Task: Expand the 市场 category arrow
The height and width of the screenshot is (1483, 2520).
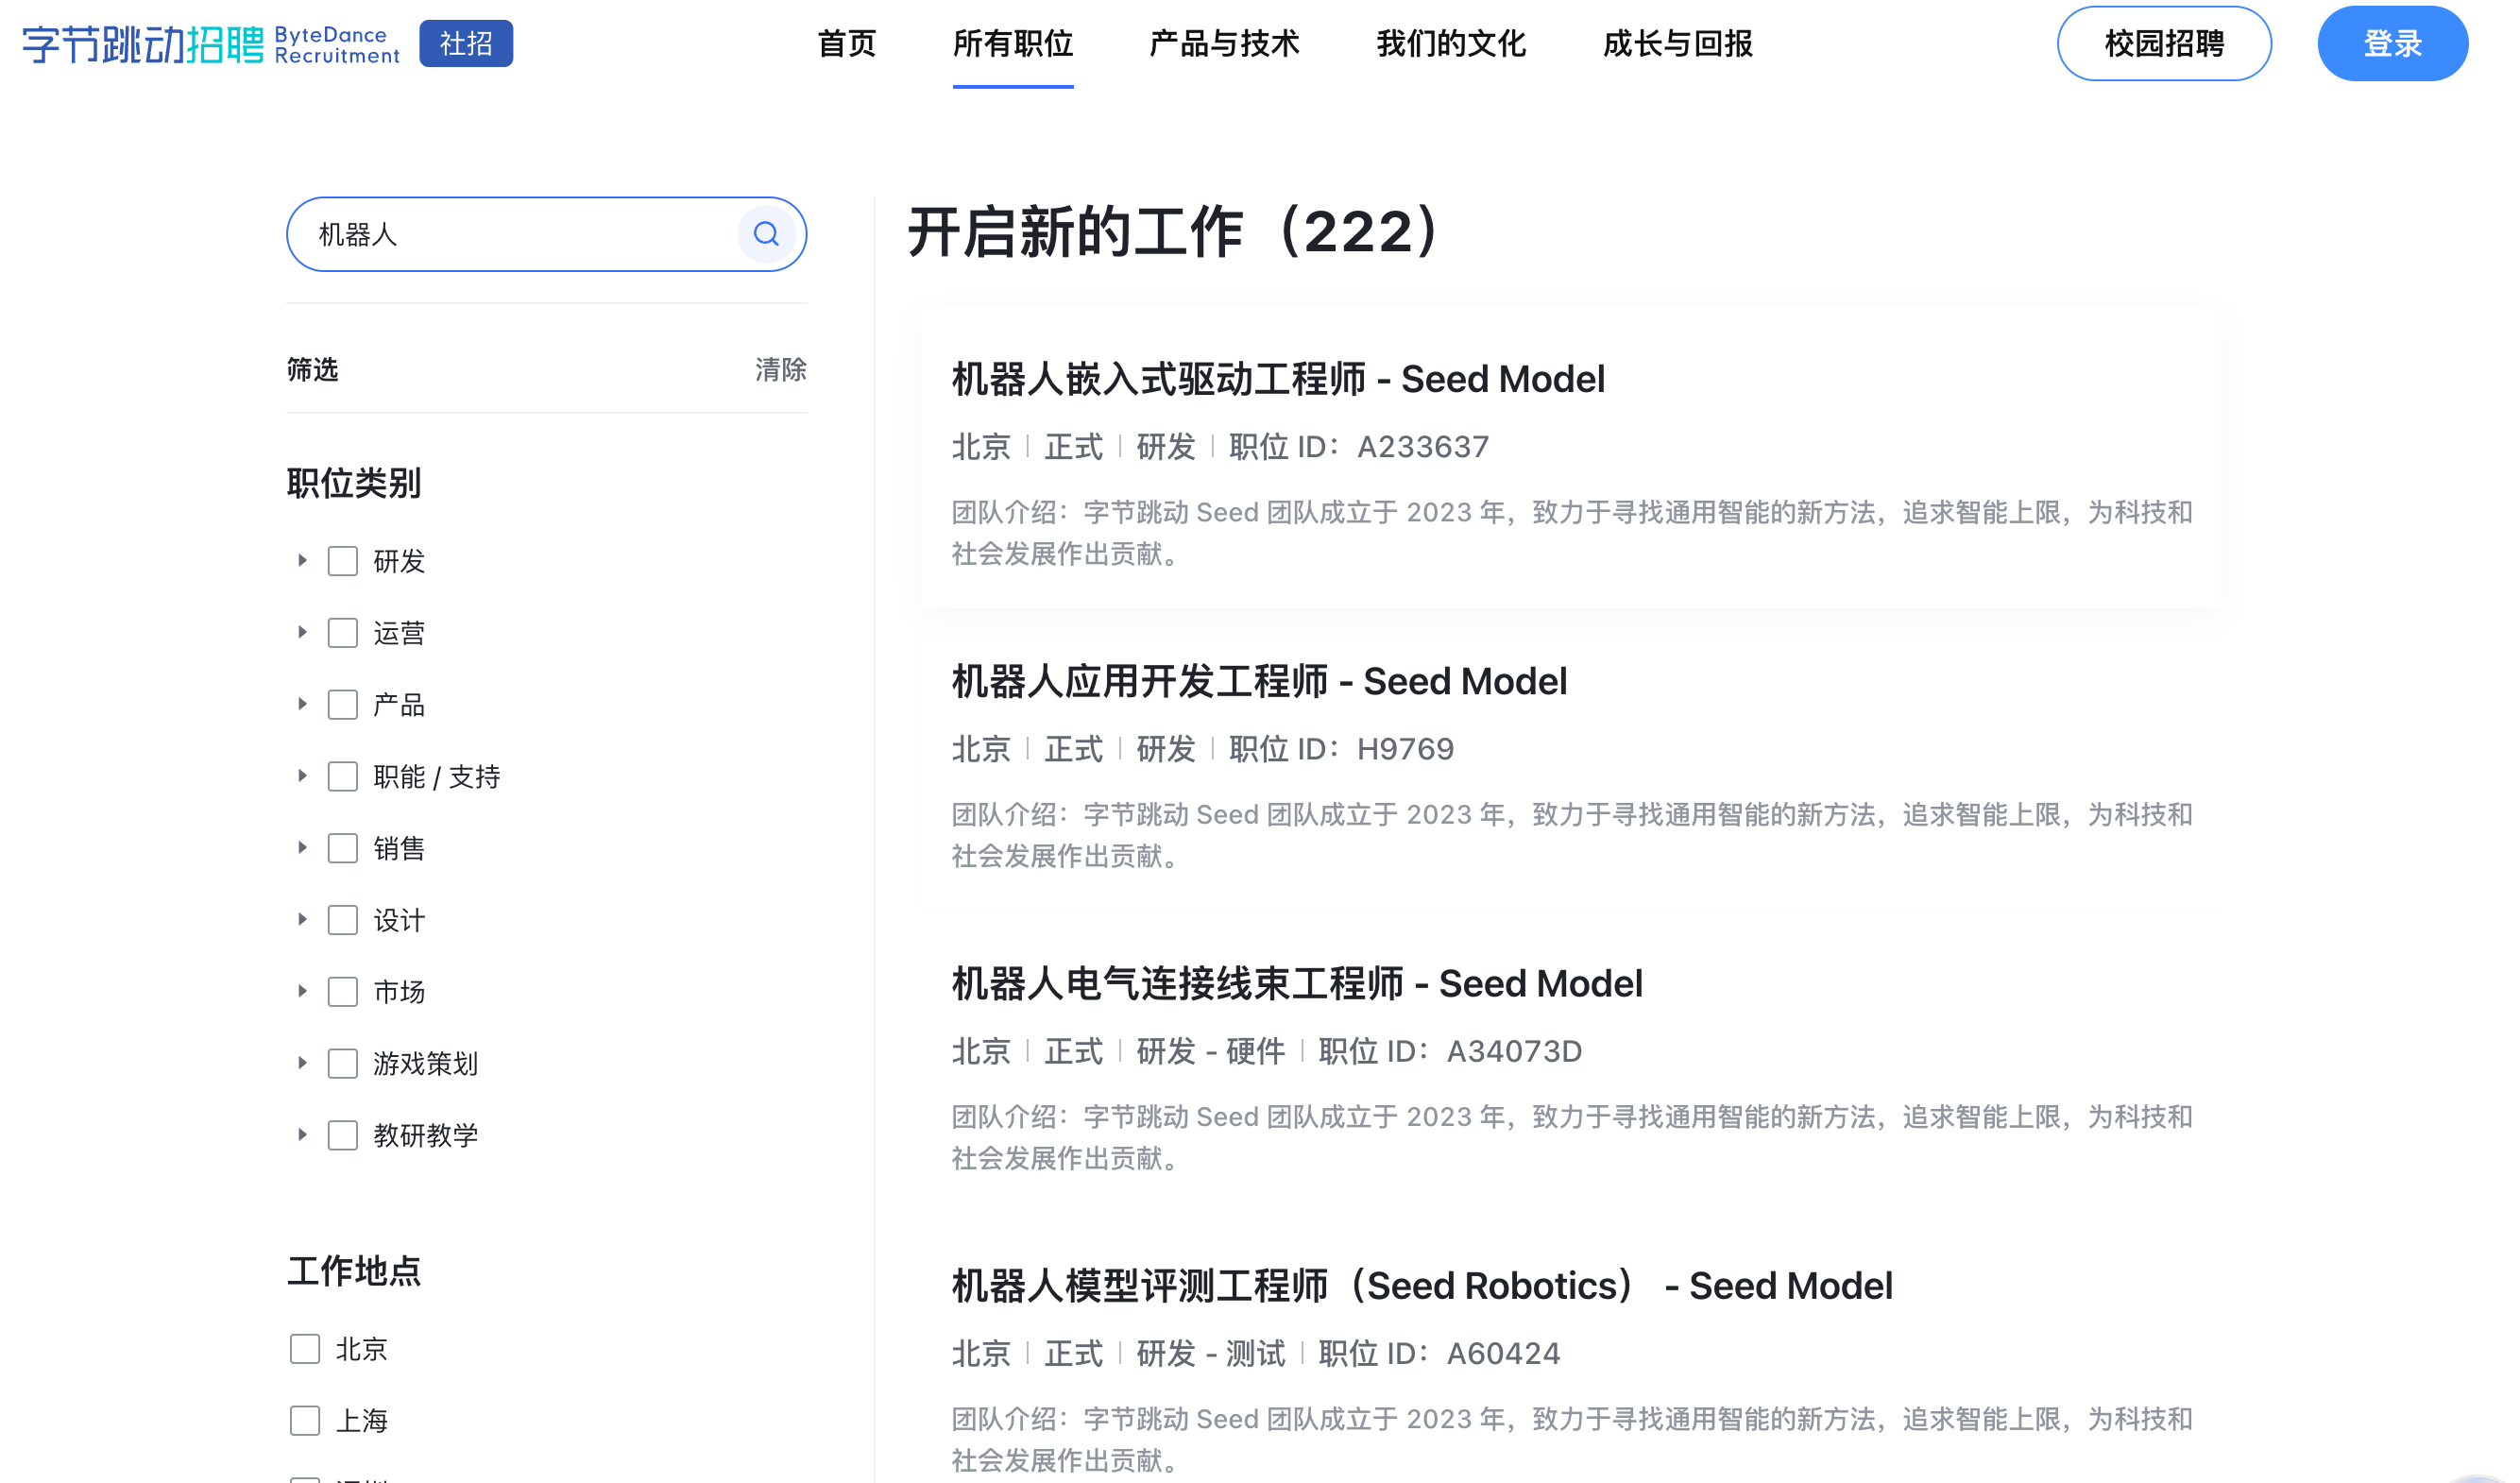Action: click(302, 992)
